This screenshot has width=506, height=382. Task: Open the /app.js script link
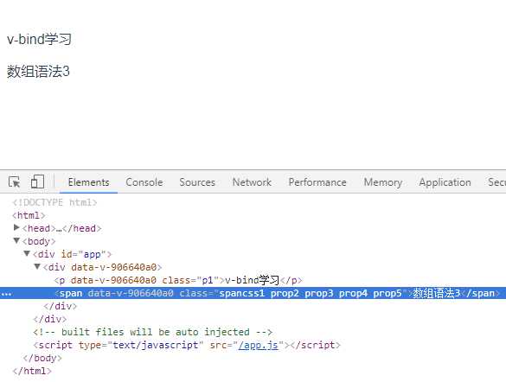click(x=258, y=345)
